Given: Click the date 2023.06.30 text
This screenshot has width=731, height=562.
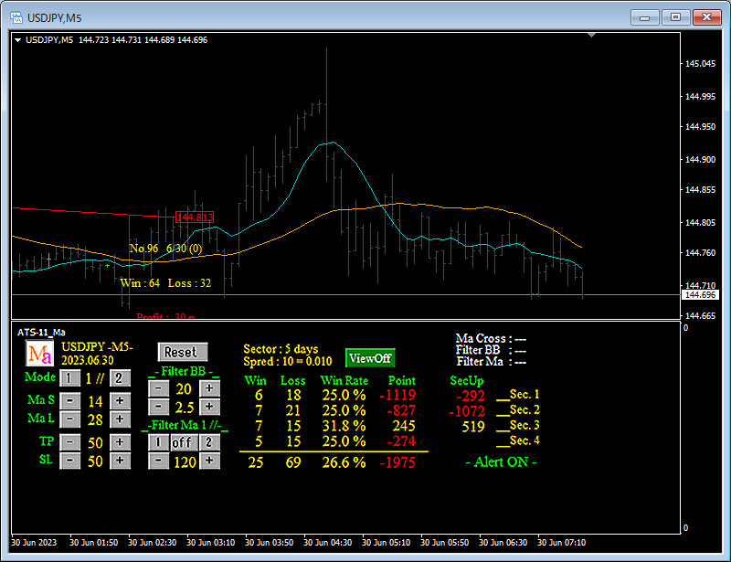Looking at the screenshot, I should (87, 360).
